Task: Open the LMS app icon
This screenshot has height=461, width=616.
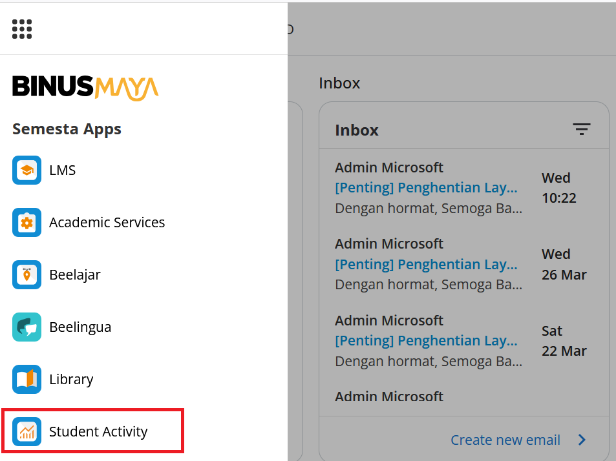Action: [27, 170]
